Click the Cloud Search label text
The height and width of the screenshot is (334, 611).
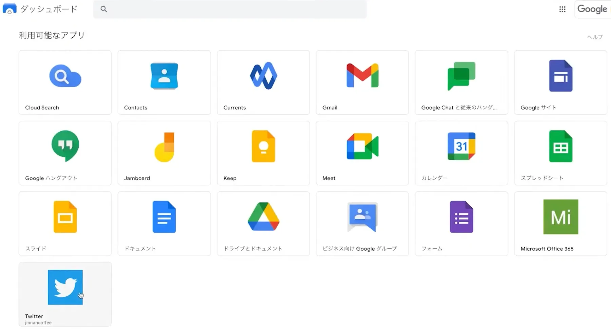(42, 108)
